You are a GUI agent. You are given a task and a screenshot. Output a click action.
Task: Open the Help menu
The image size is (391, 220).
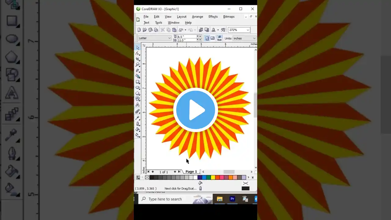click(x=188, y=23)
